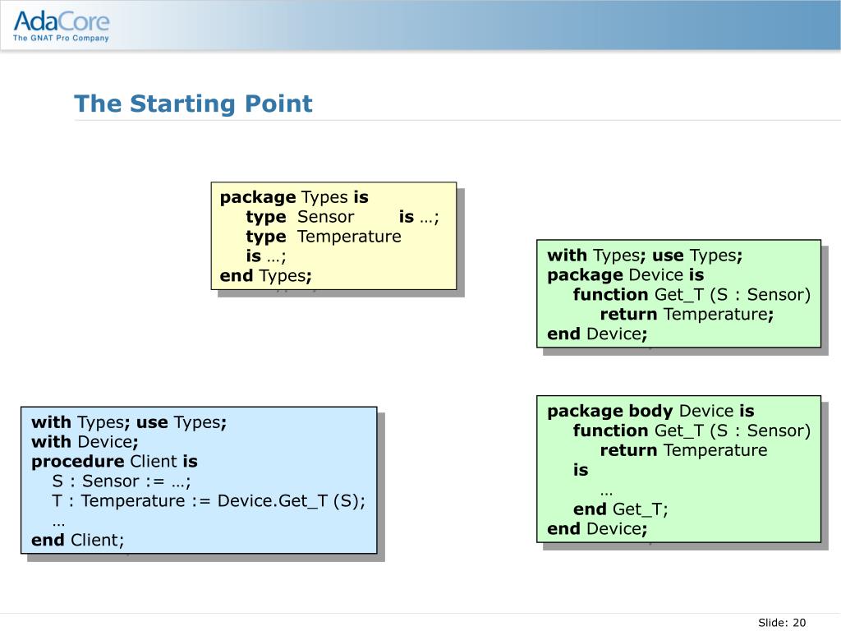Click the line "end Client;"
Screen dimensions: 841x631
78,541
